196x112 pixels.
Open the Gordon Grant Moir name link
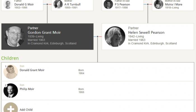pos(44,32)
